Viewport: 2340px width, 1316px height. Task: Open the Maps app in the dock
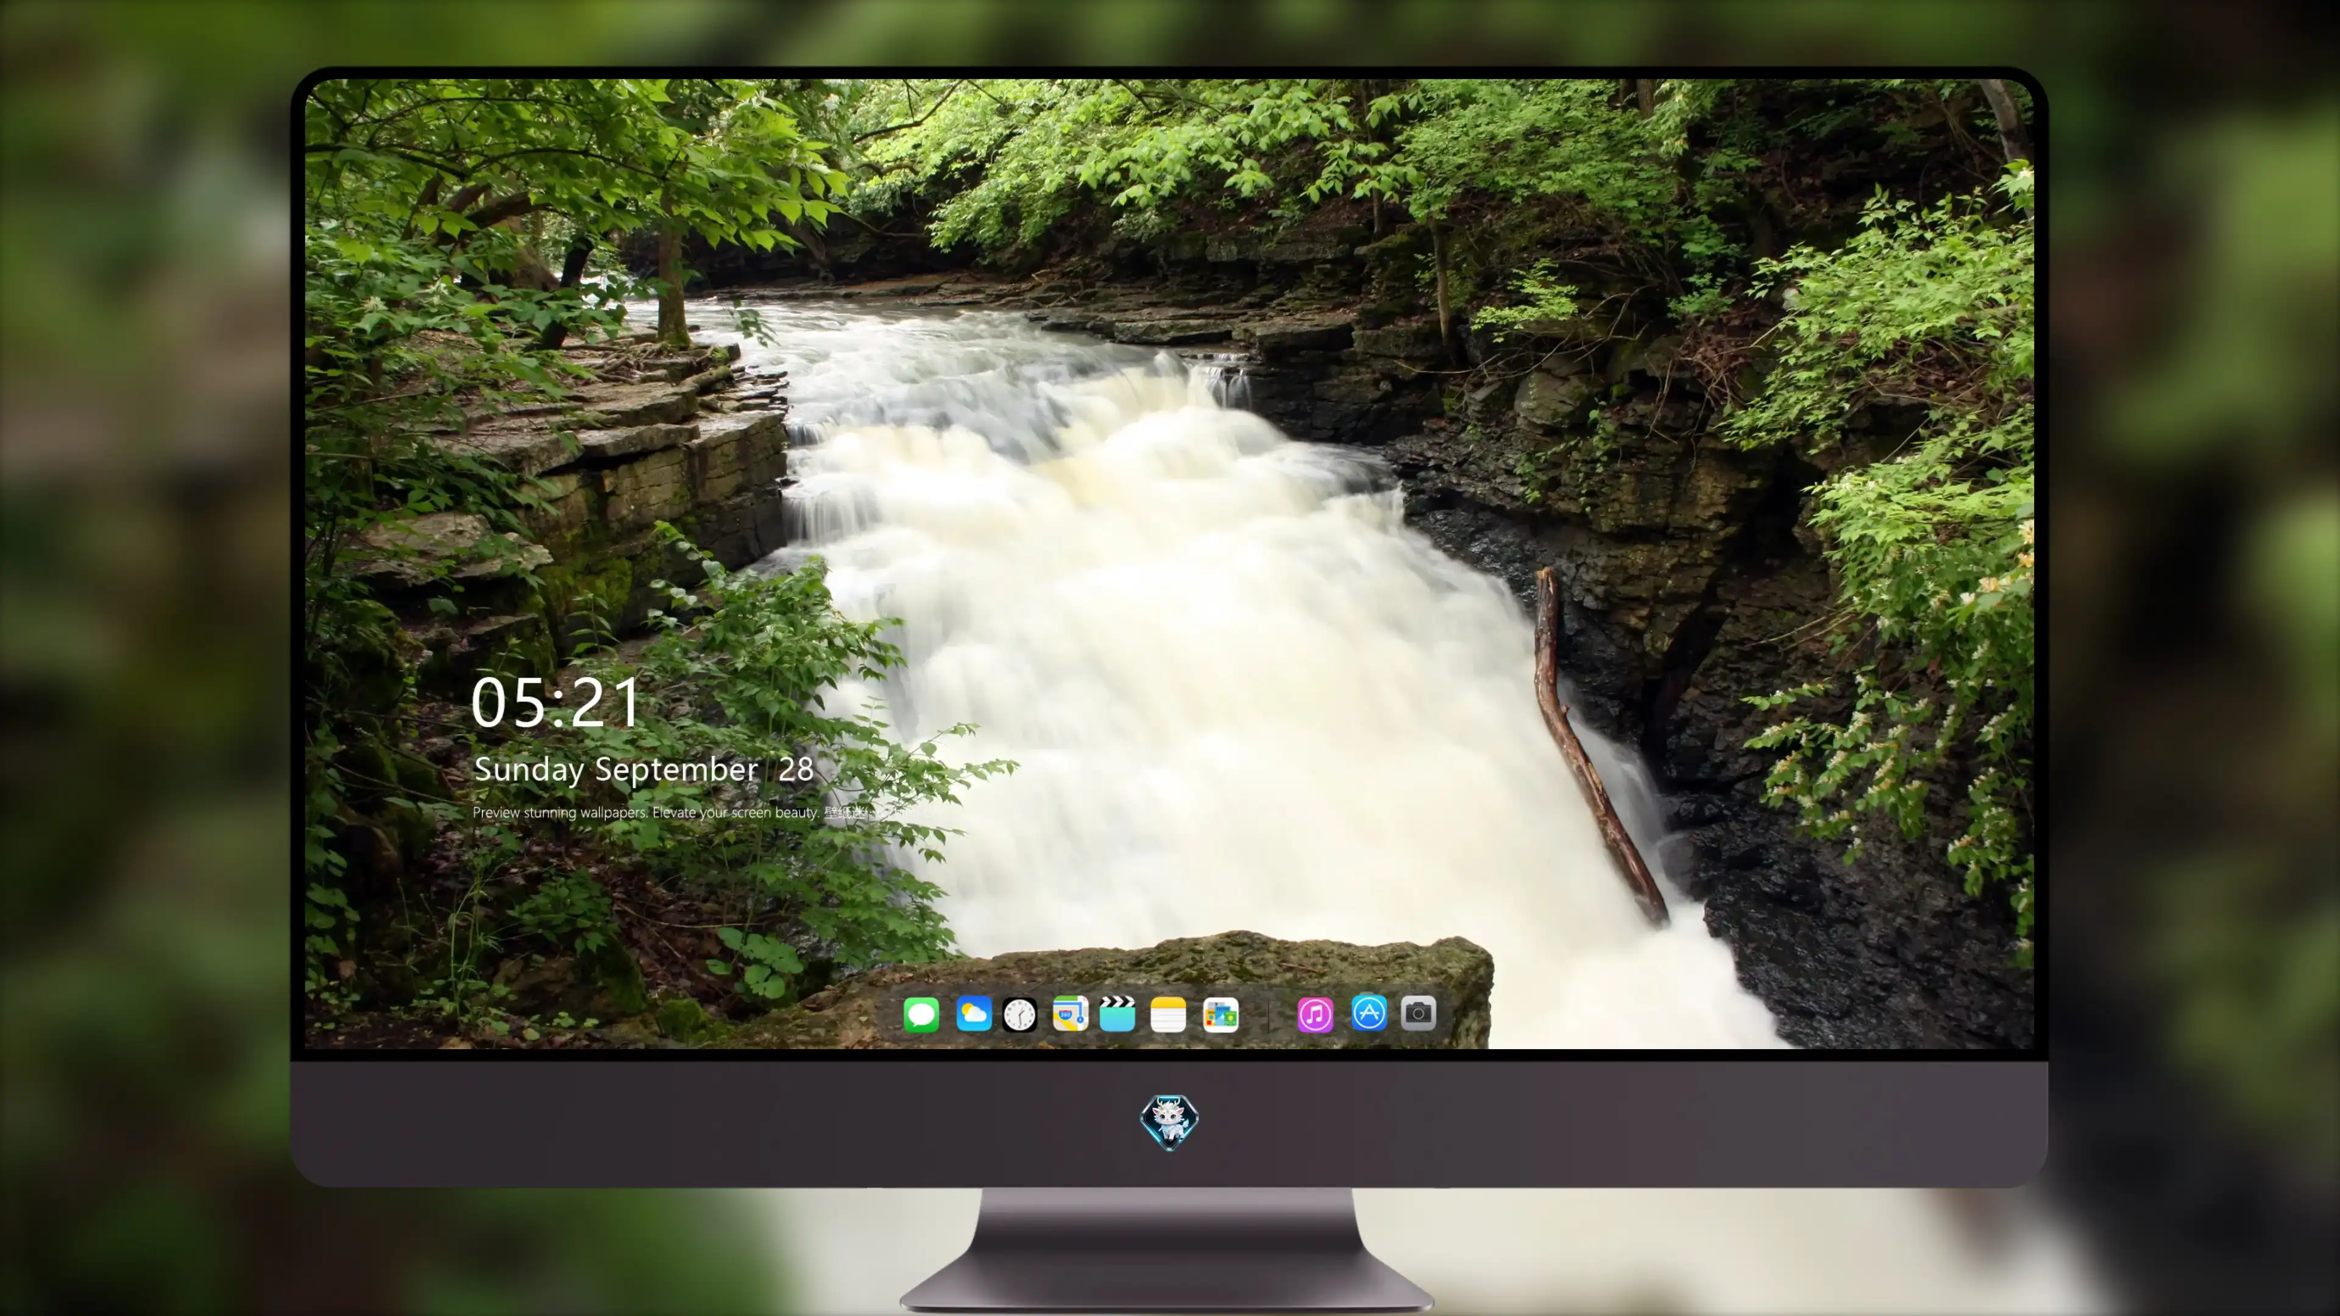[1070, 1014]
